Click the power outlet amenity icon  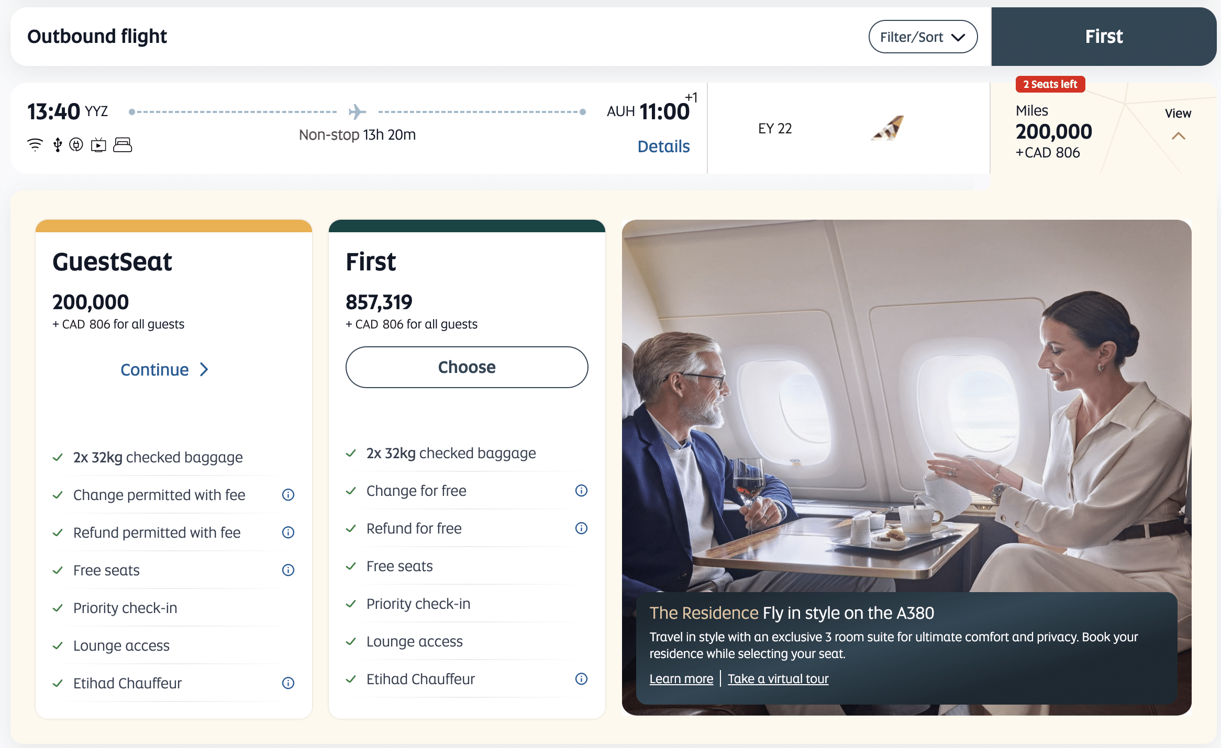point(76,144)
